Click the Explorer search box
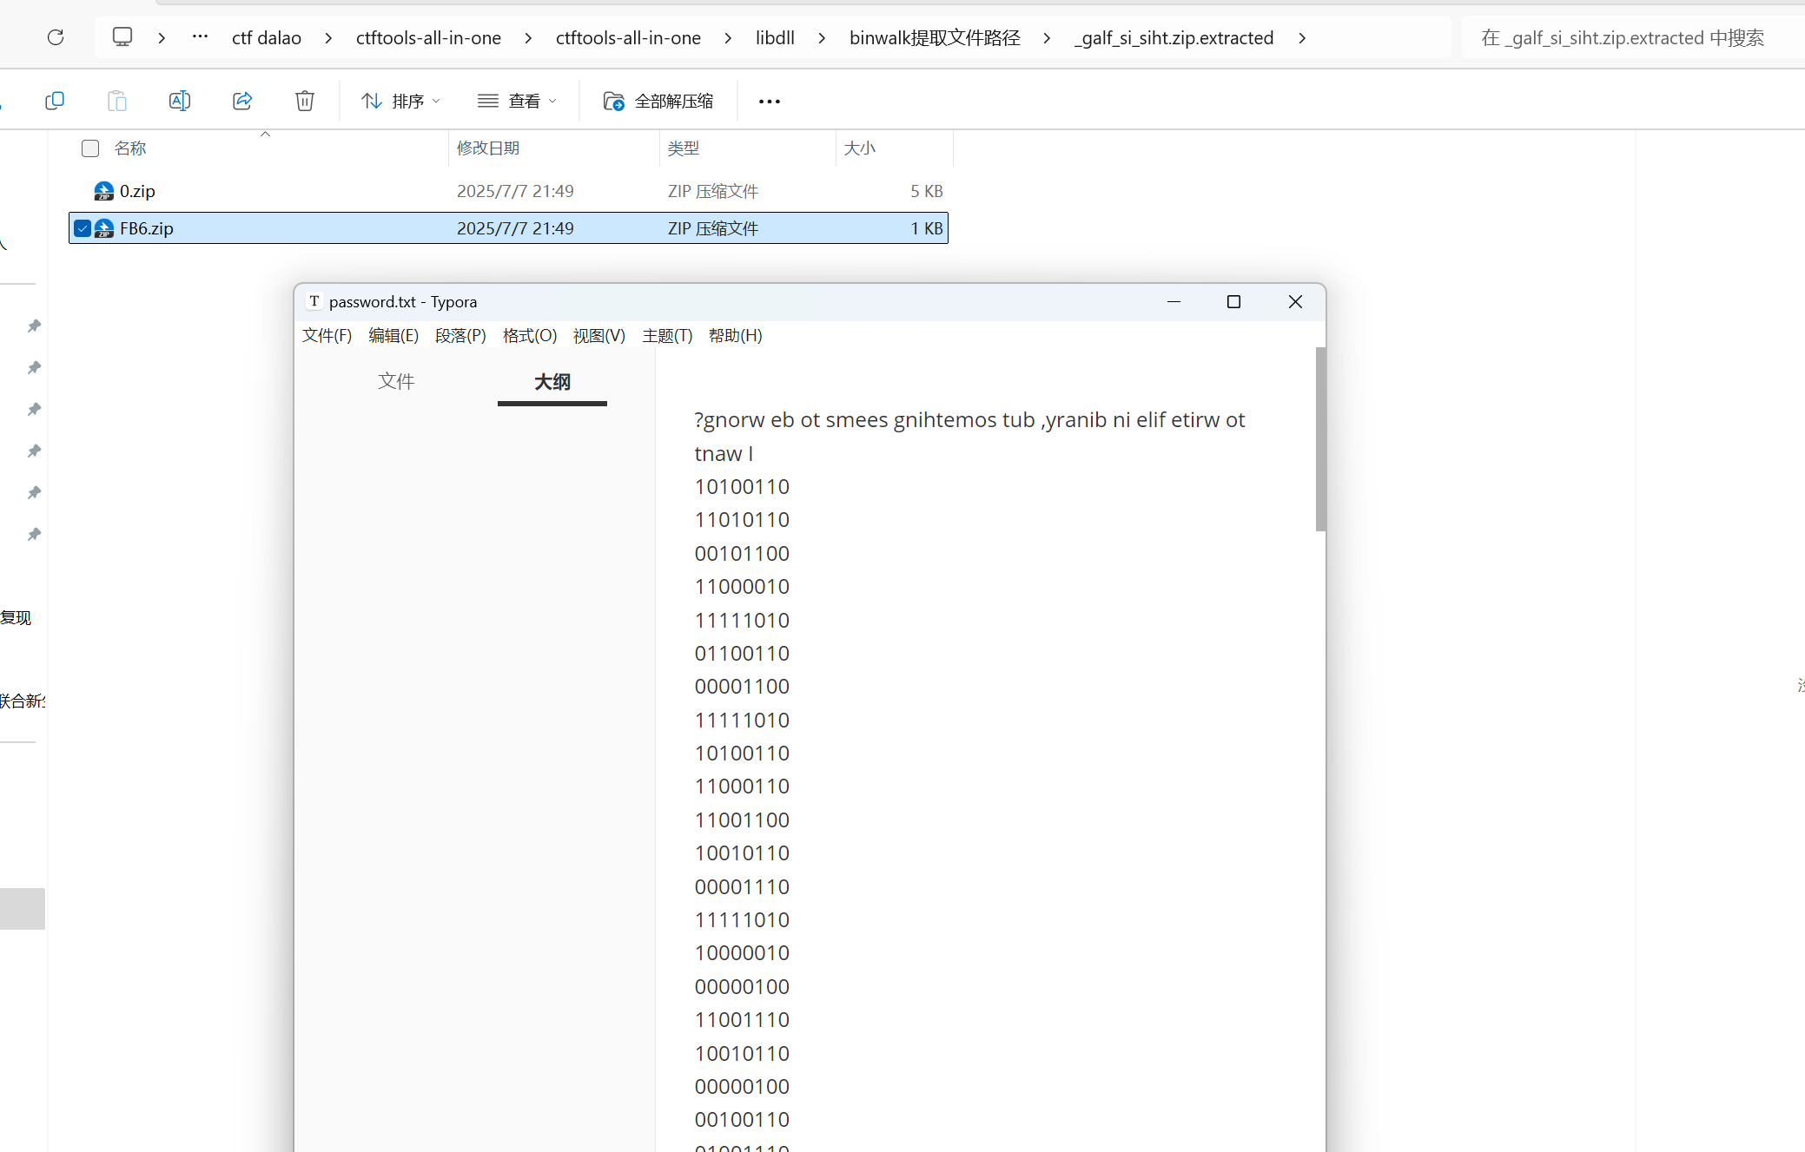This screenshot has width=1805, height=1152. click(x=1633, y=37)
